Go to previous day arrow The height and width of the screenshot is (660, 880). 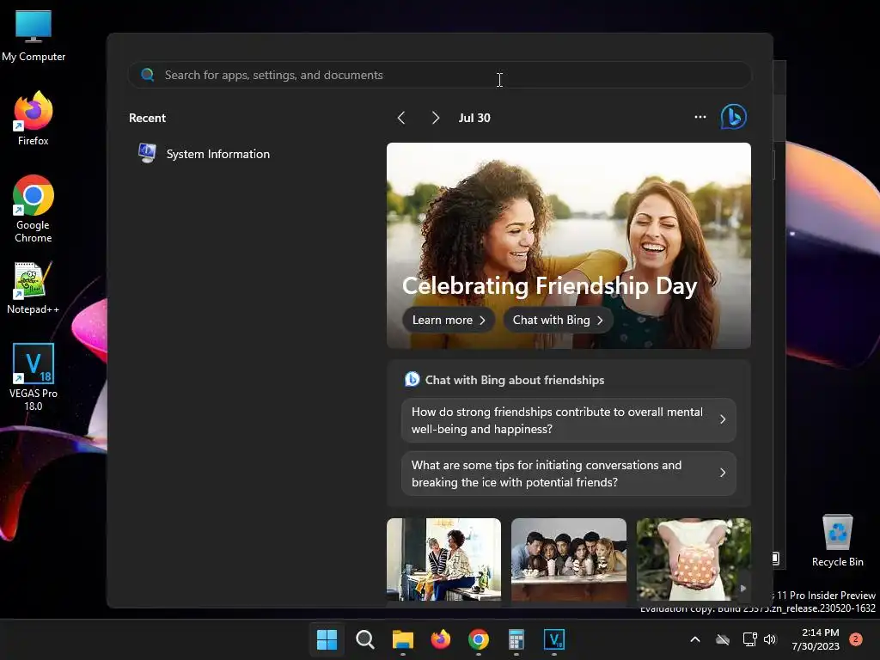[x=401, y=118]
